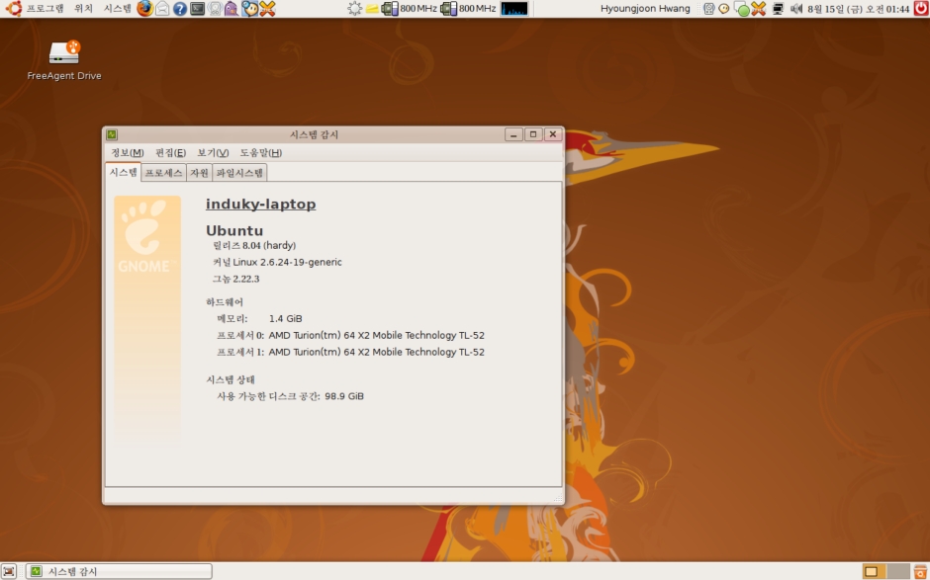Click the show desktop button in bottom panel
Image resolution: width=930 pixels, height=580 pixels.
(8, 571)
